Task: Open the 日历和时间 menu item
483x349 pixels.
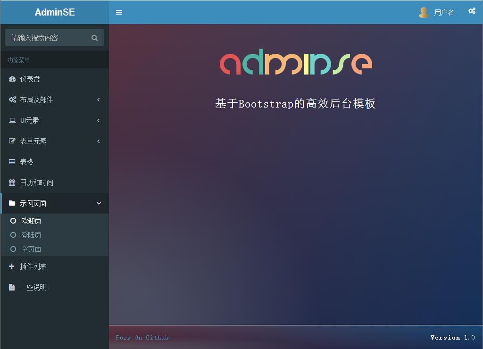Action: click(55, 183)
